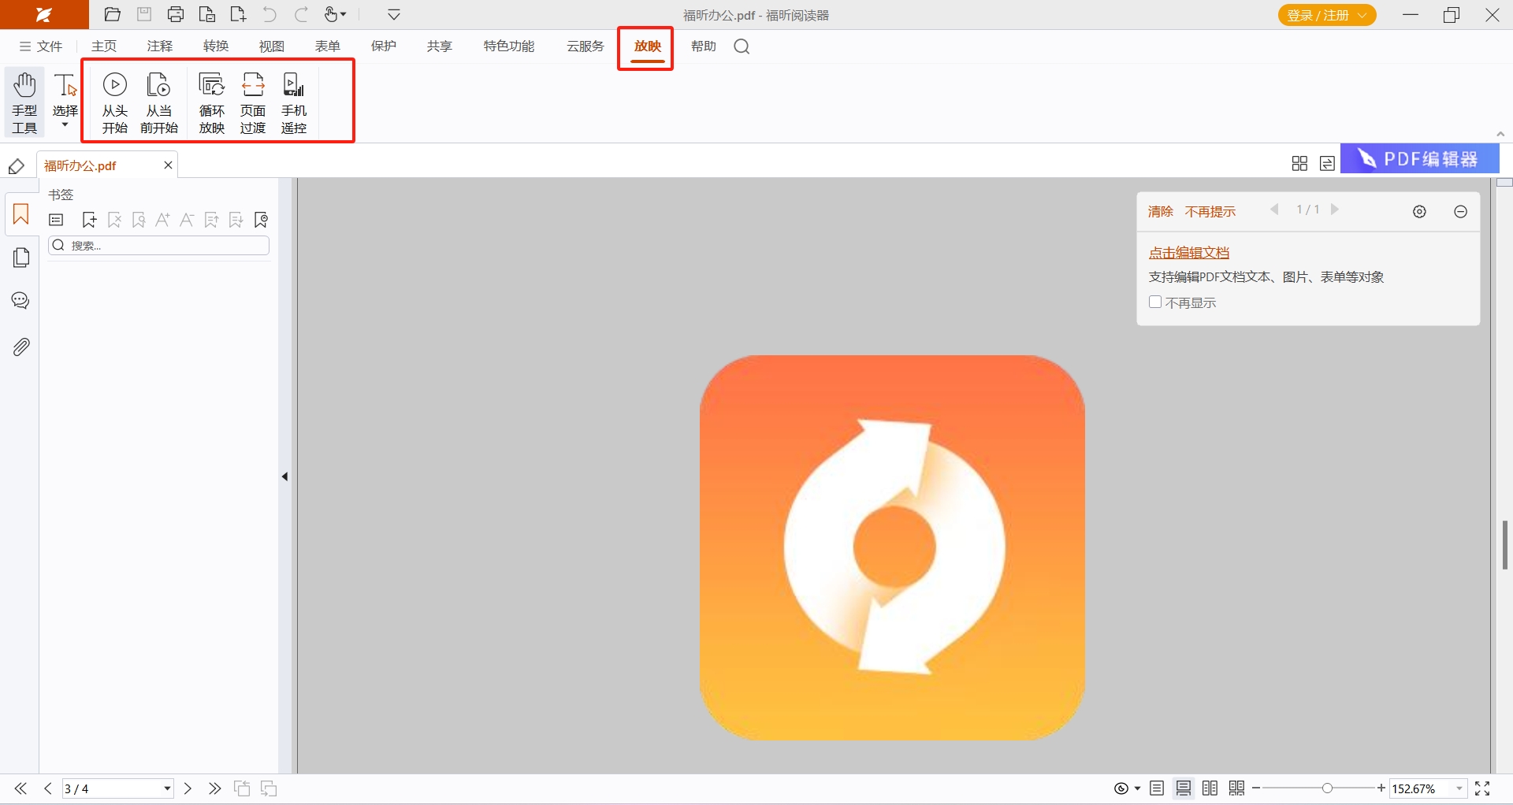Enable 循环放映 loop playback
This screenshot has width=1513, height=805.
click(211, 102)
